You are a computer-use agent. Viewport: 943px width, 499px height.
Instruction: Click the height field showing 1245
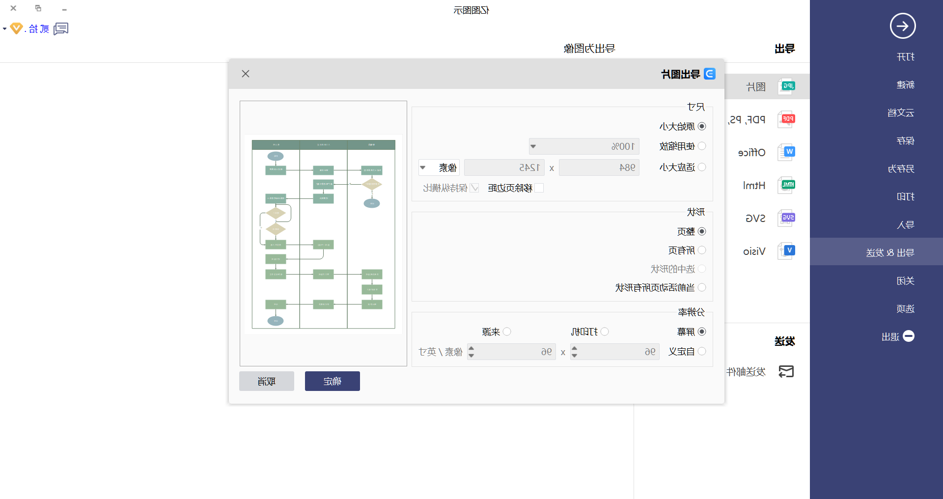pyautogui.click(x=504, y=167)
